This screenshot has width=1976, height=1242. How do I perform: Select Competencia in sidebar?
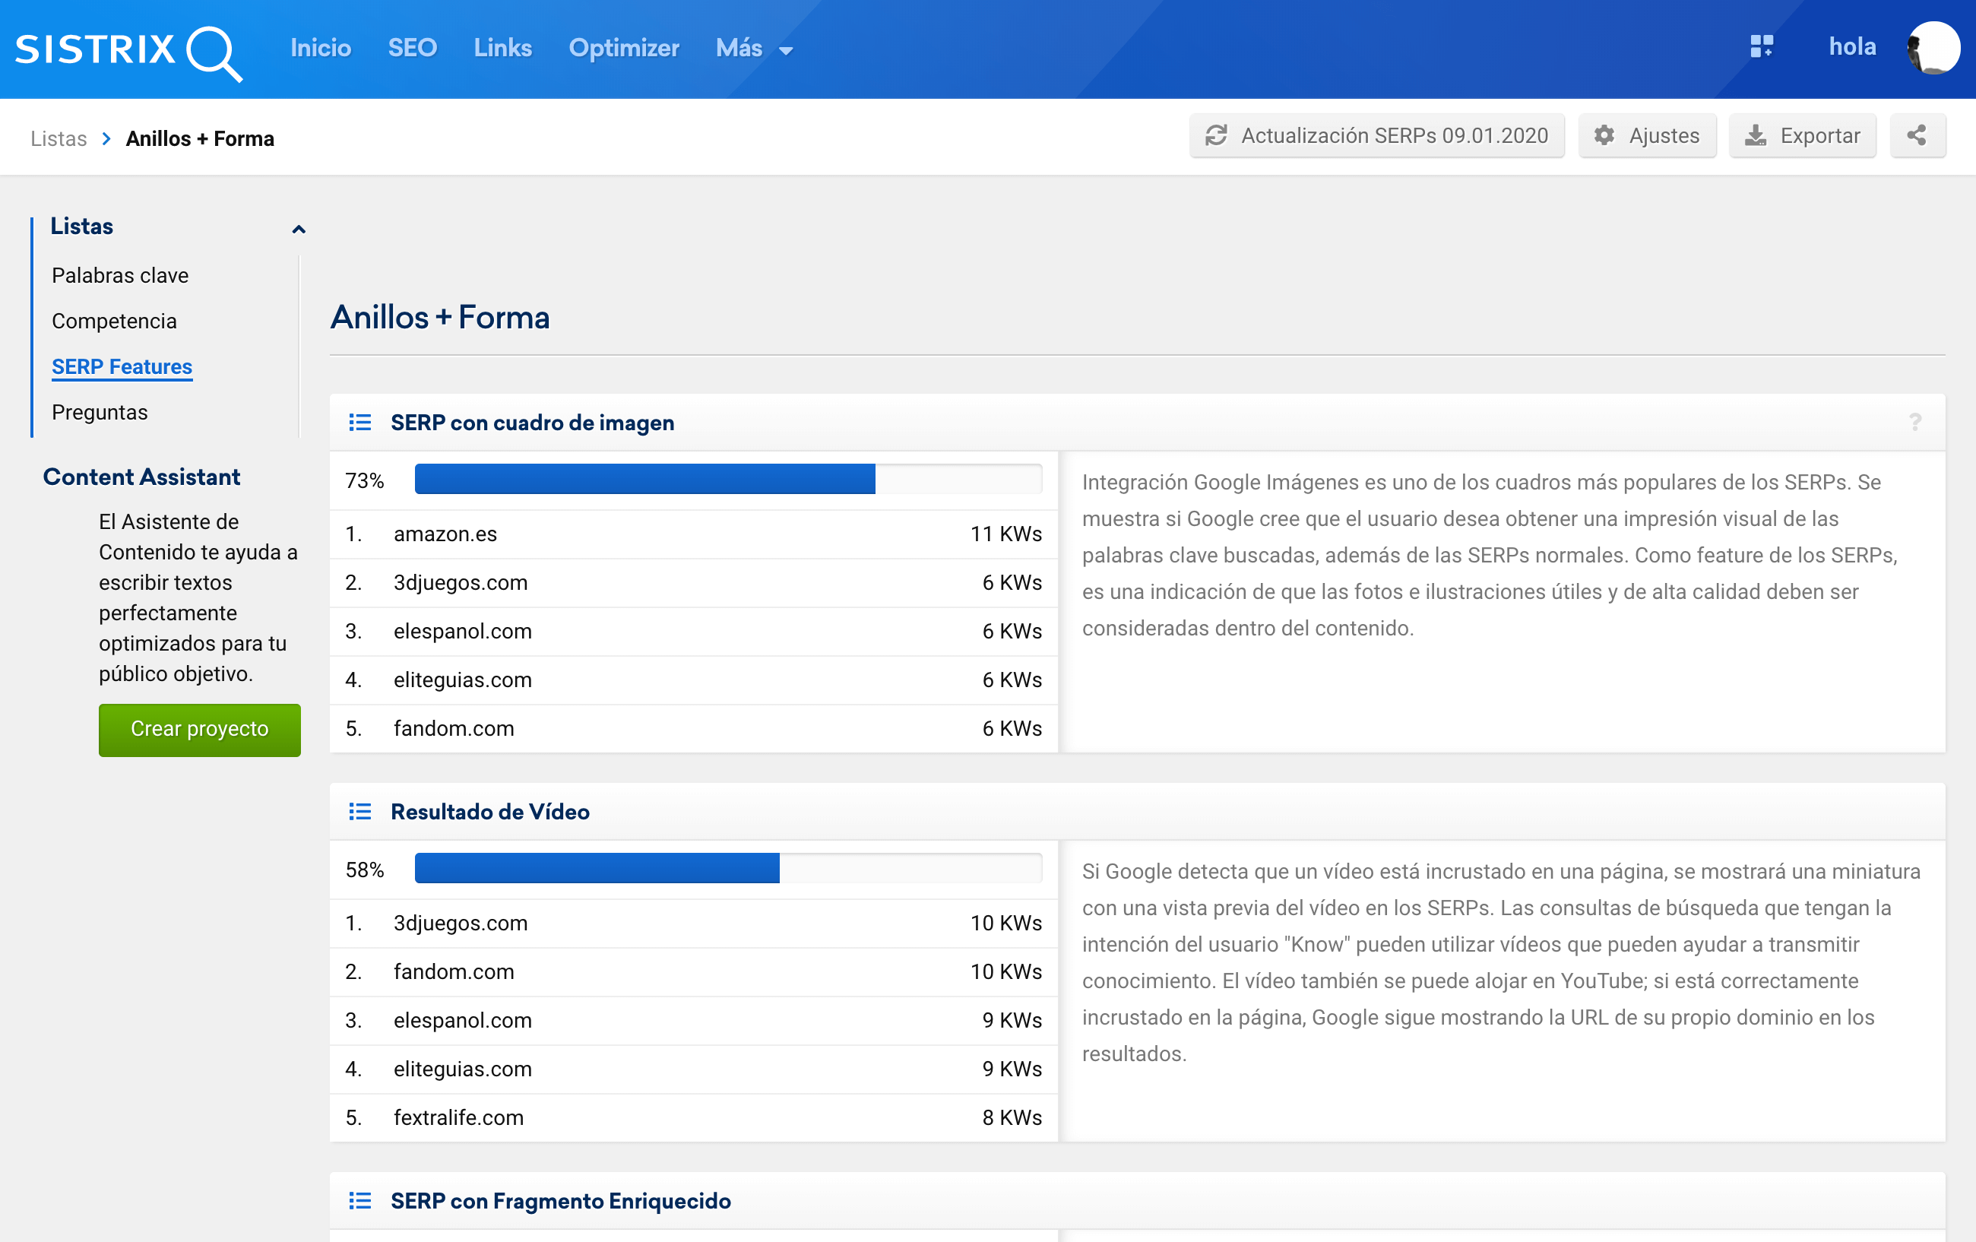point(114,321)
